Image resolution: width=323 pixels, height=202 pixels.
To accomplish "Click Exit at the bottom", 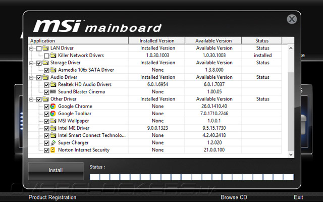I will click(x=298, y=197).
